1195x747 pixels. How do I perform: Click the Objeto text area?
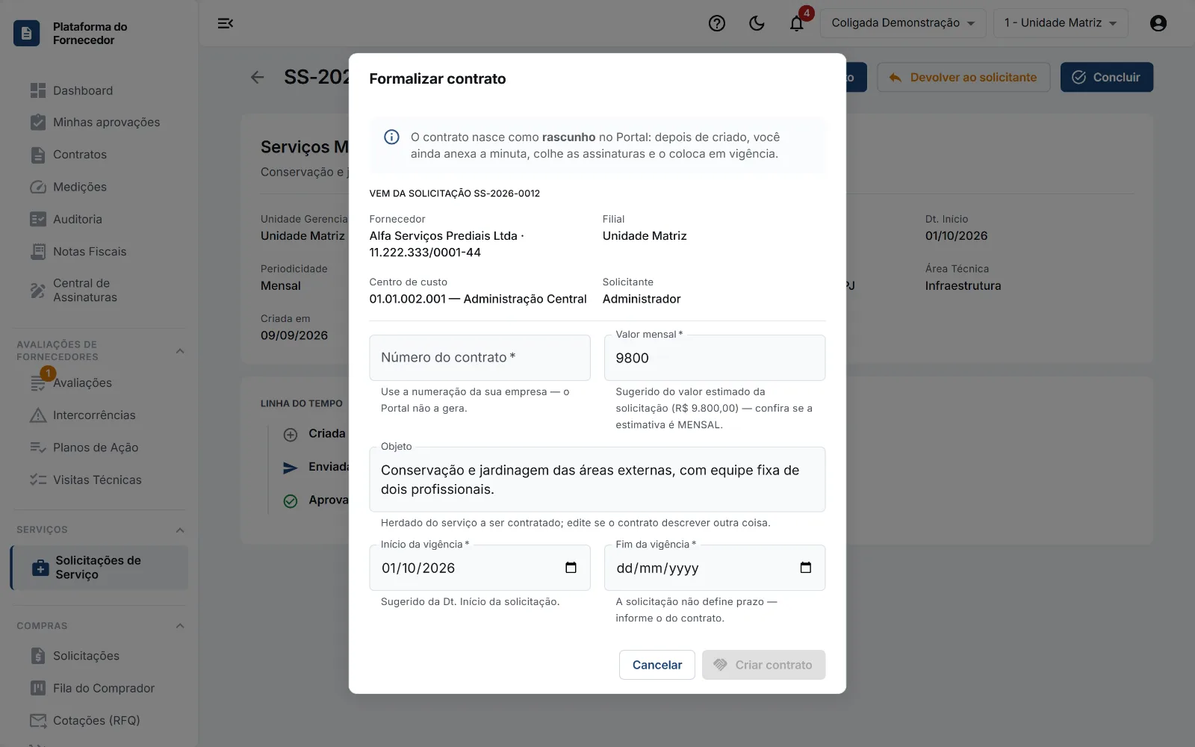597,480
